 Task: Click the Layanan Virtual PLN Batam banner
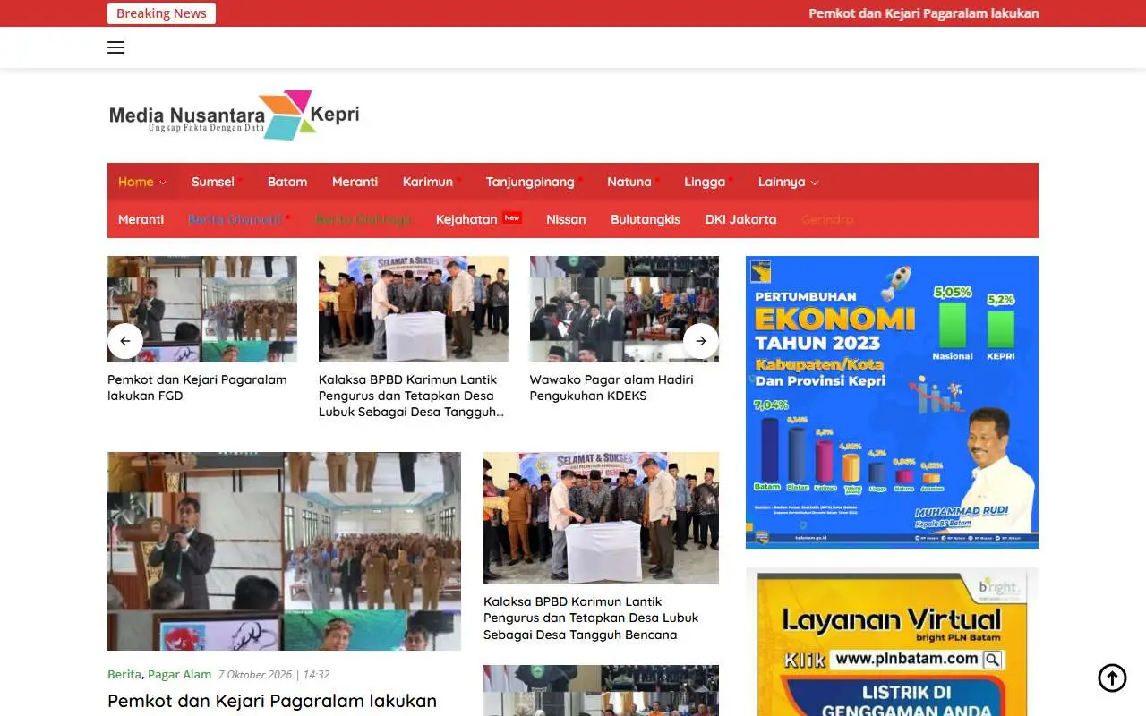point(892,642)
